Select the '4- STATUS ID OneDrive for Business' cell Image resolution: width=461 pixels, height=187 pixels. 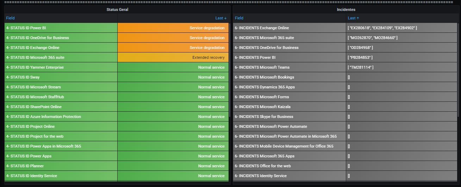point(61,38)
